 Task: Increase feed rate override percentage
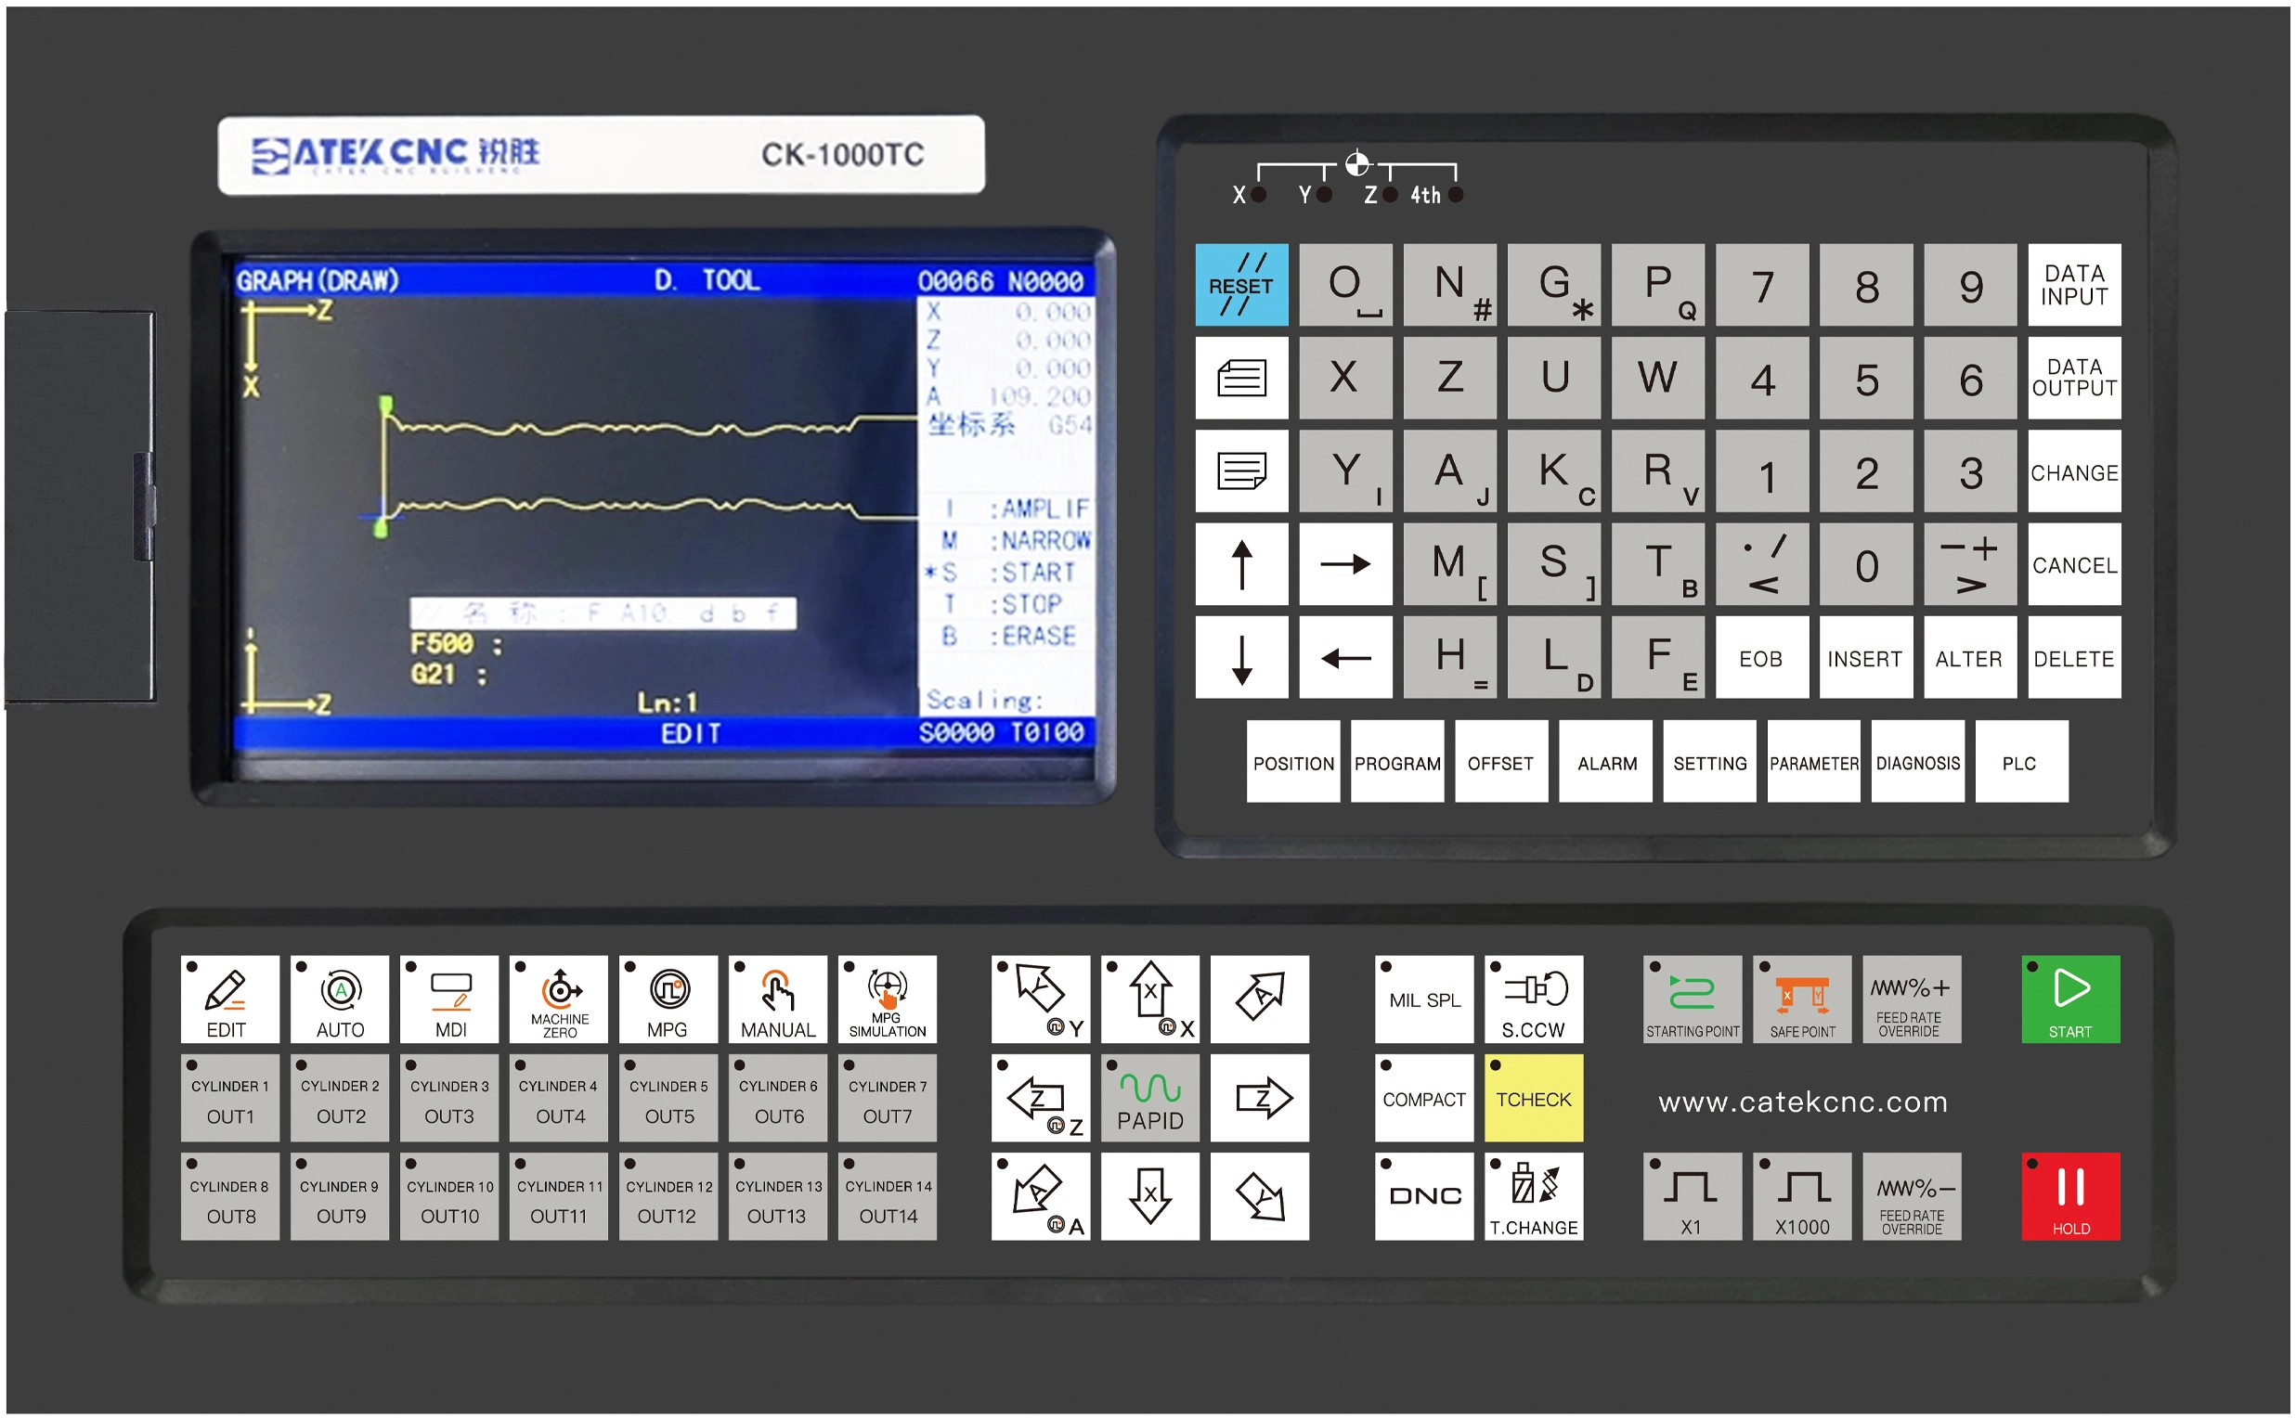pyautogui.click(x=1913, y=999)
